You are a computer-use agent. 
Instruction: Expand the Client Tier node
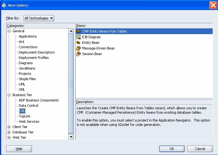click(x=9, y=127)
